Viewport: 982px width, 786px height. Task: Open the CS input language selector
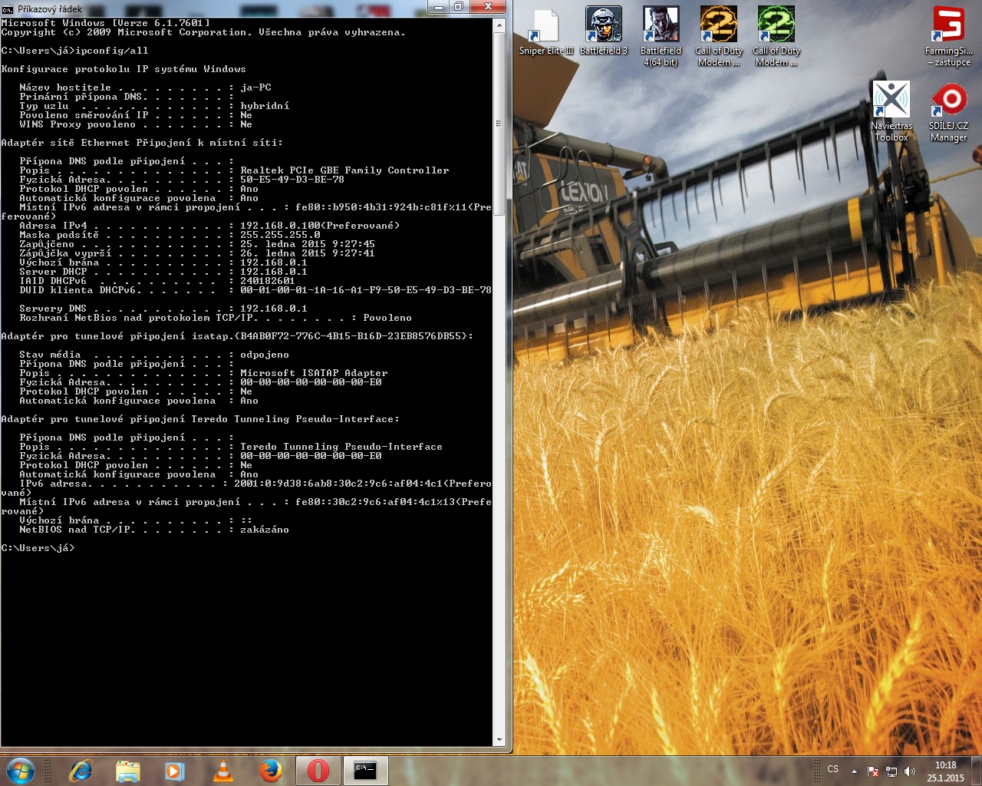(833, 769)
